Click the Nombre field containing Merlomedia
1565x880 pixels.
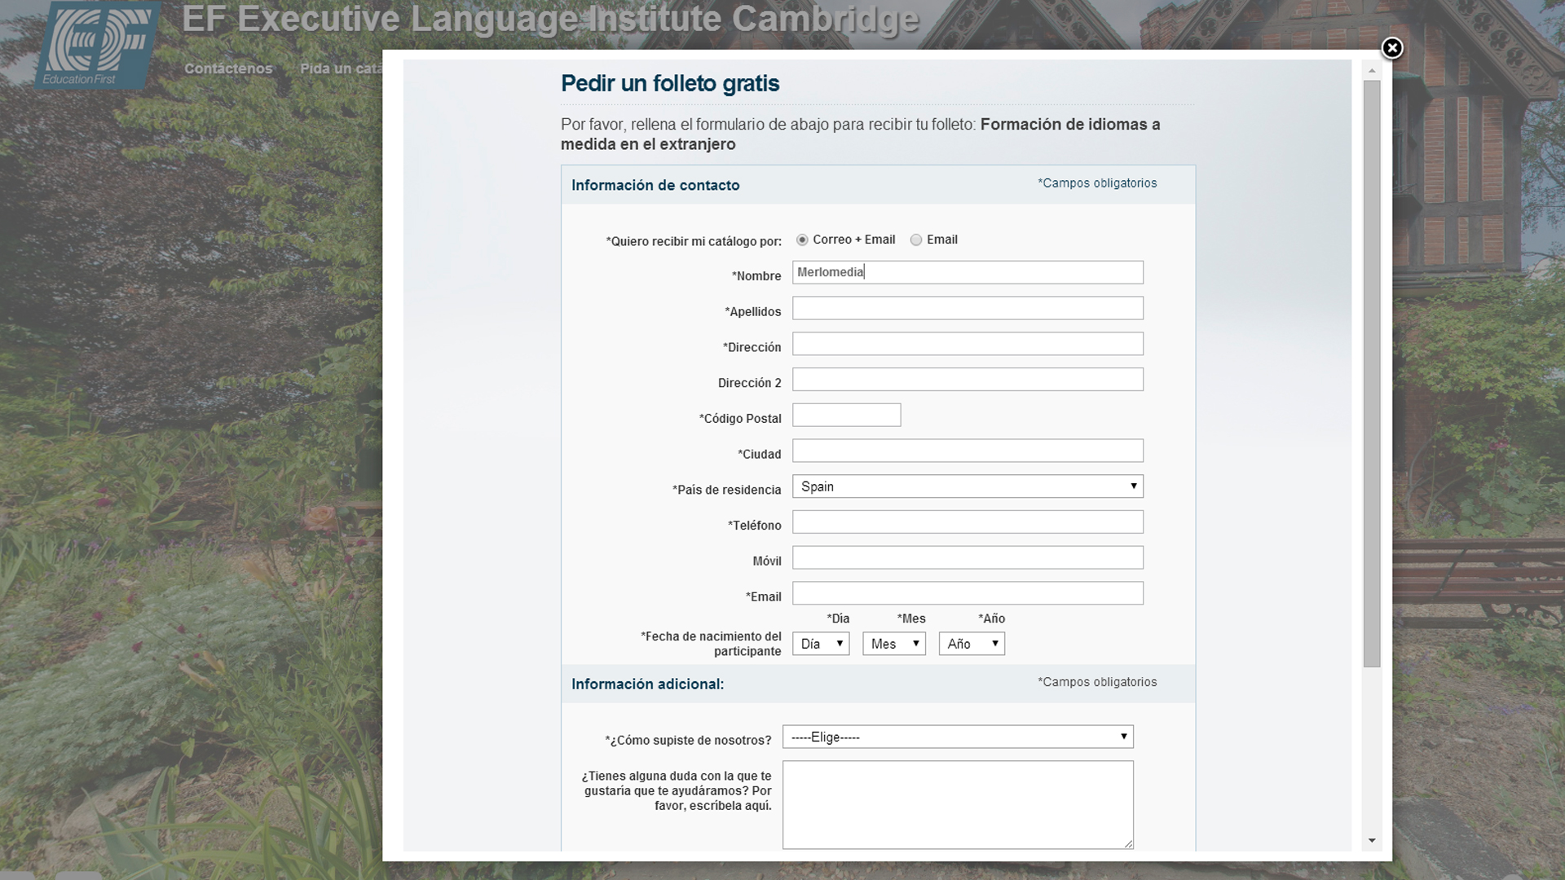(967, 272)
